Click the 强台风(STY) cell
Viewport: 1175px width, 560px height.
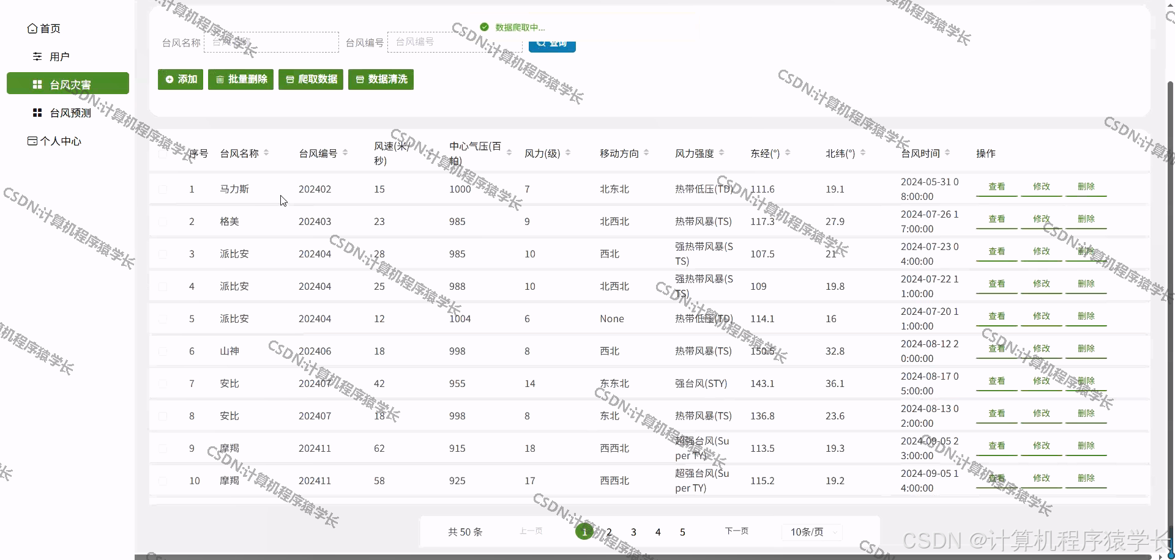pyautogui.click(x=701, y=384)
